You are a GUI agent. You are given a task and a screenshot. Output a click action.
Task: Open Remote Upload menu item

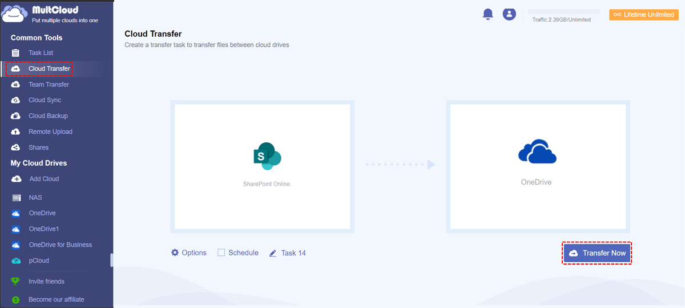point(50,132)
